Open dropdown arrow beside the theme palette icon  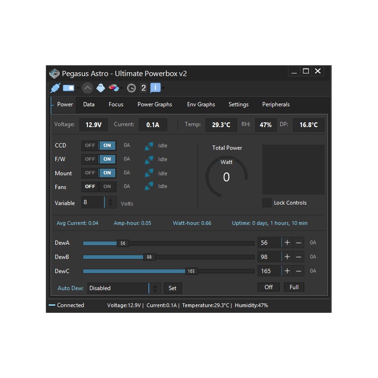121,88
